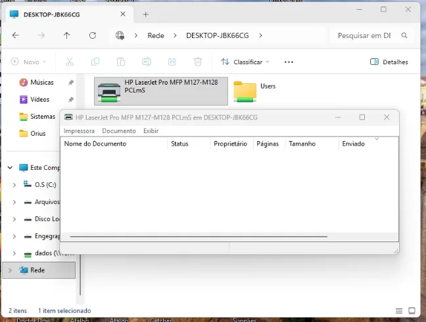Close the printer queue window
426x322 pixels.
[387, 117]
